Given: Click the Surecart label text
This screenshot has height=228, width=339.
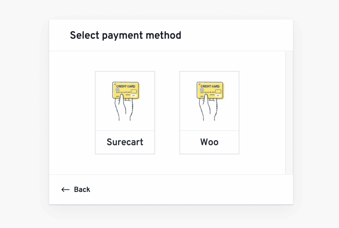Looking at the screenshot, I should (125, 142).
